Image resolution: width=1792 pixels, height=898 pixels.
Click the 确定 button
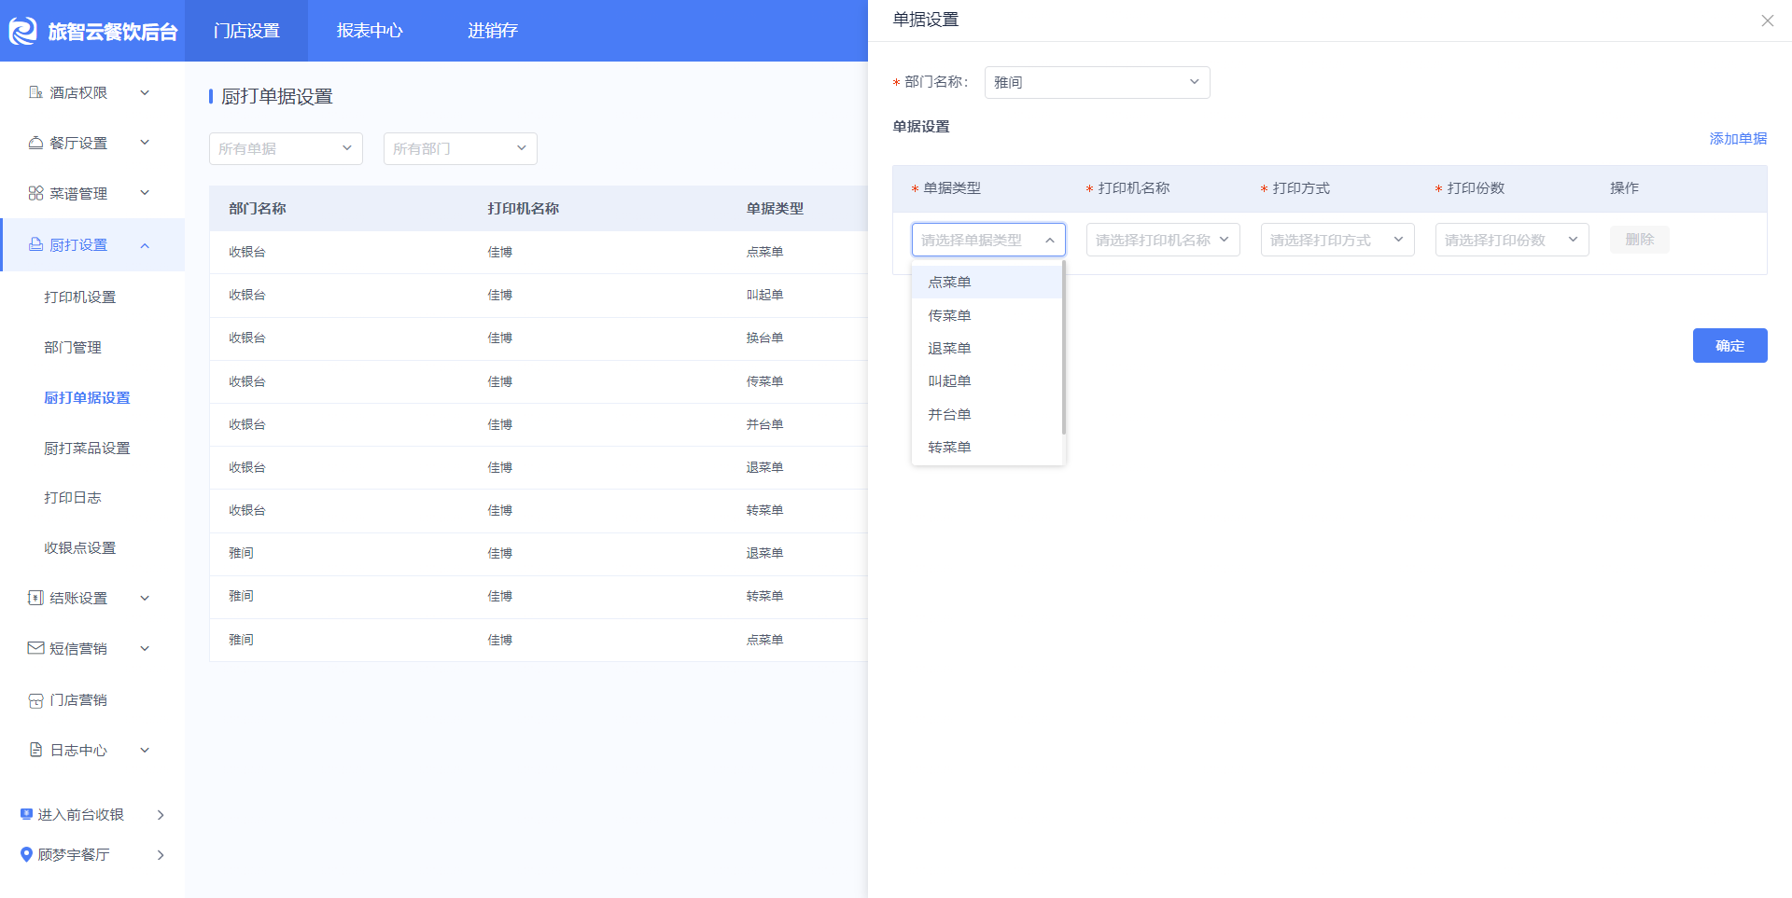tap(1729, 346)
